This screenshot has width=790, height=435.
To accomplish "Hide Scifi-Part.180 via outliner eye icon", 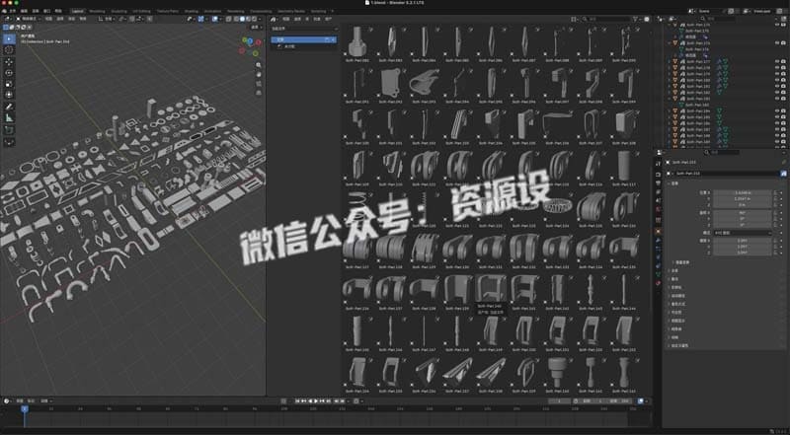I will (777, 80).
